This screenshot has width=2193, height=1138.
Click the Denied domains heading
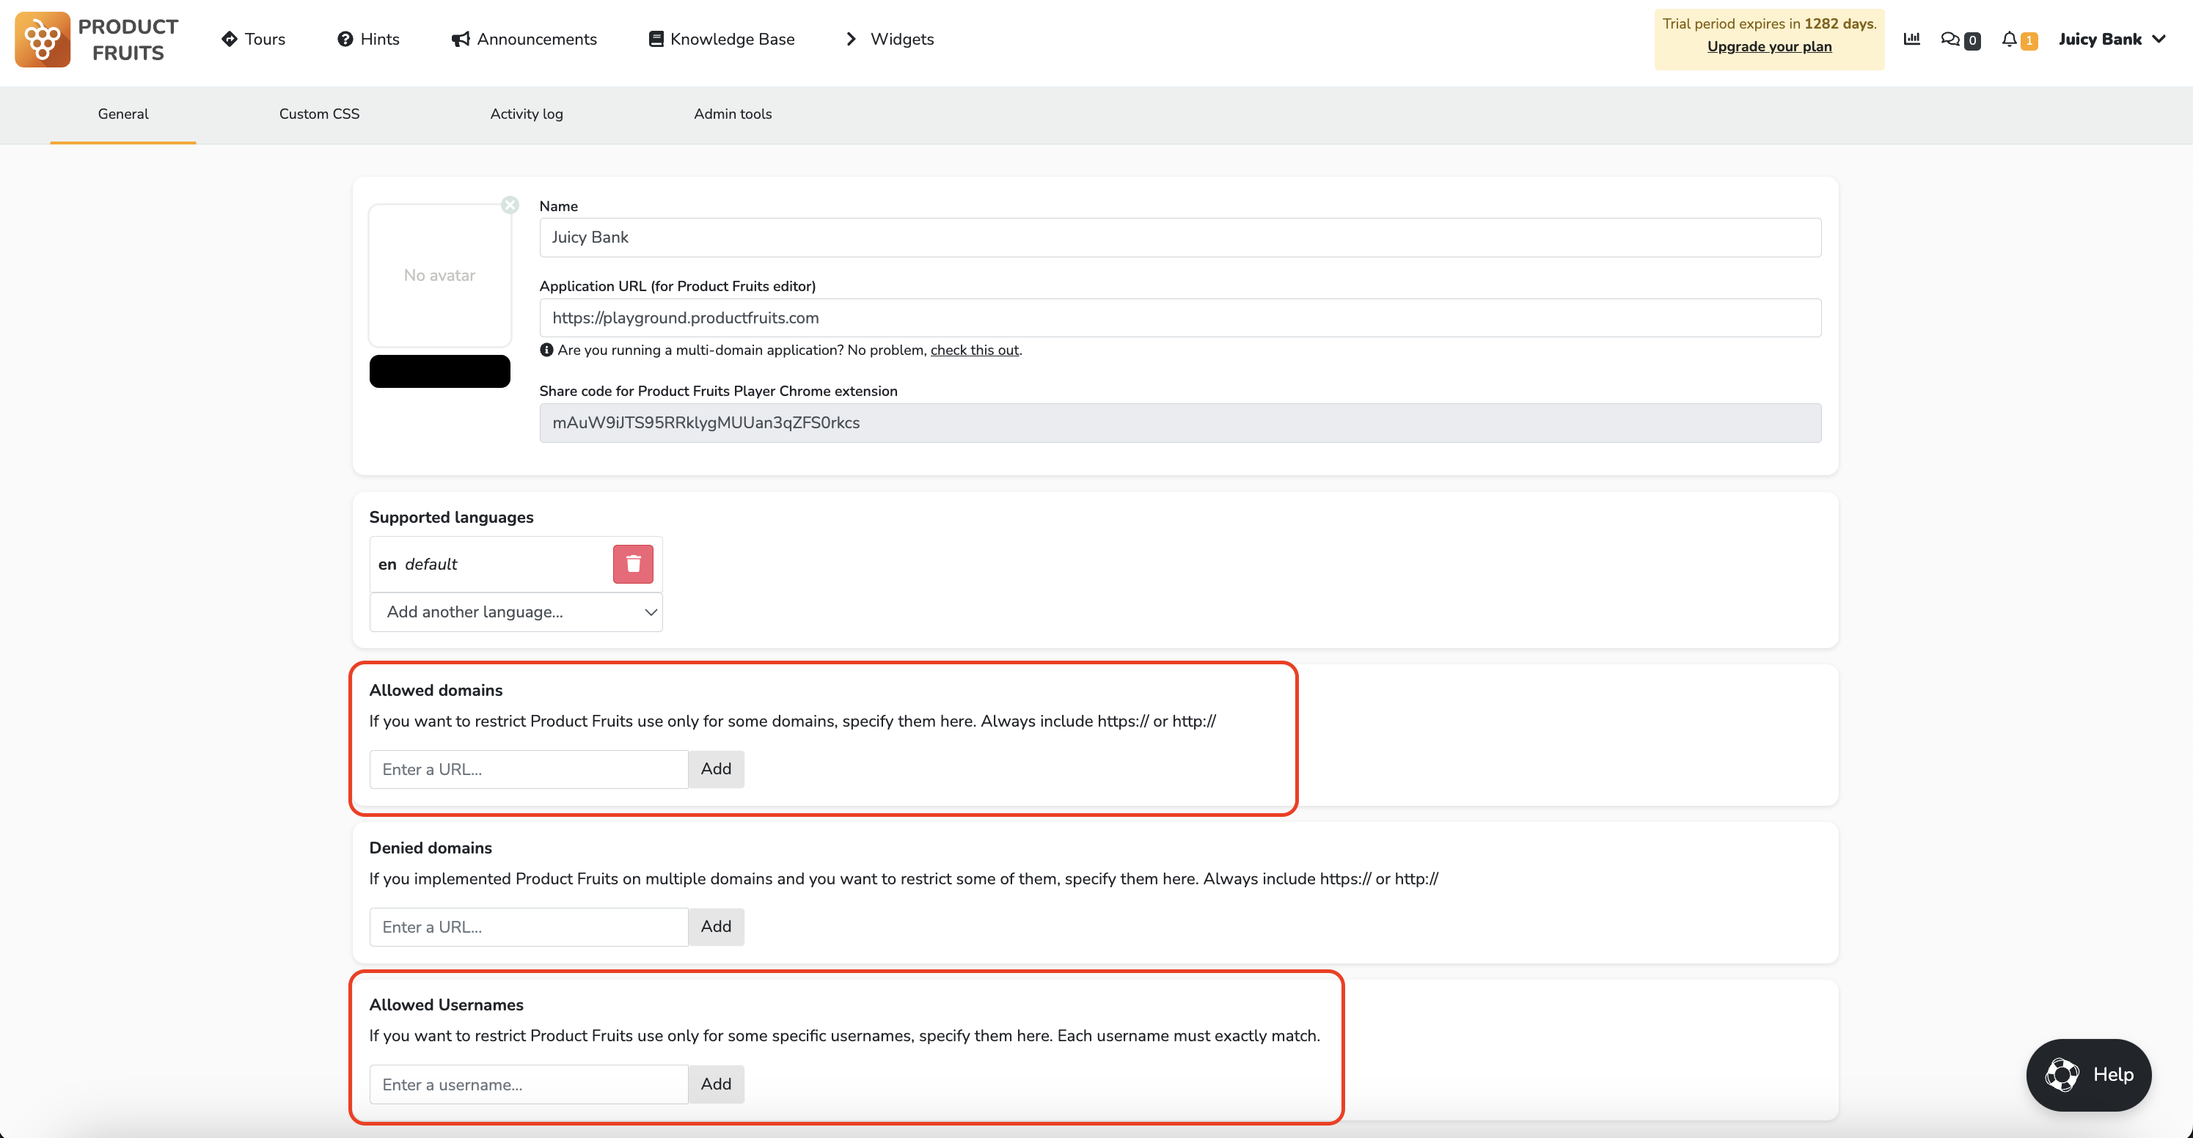tap(431, 848)
